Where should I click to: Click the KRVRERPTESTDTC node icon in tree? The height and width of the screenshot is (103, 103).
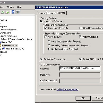click(4, 49)
